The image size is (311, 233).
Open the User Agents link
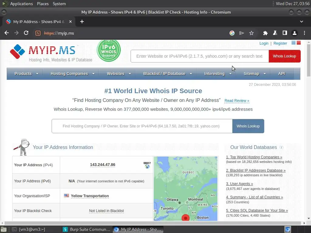(239, 184)
